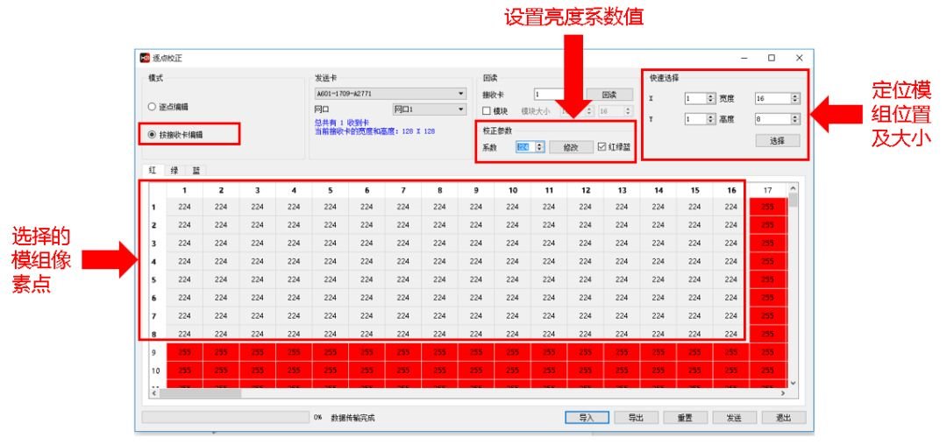Click red cell 255 at row 2 column 17
The image size is (947, 445).
click(x=767, y=225)
